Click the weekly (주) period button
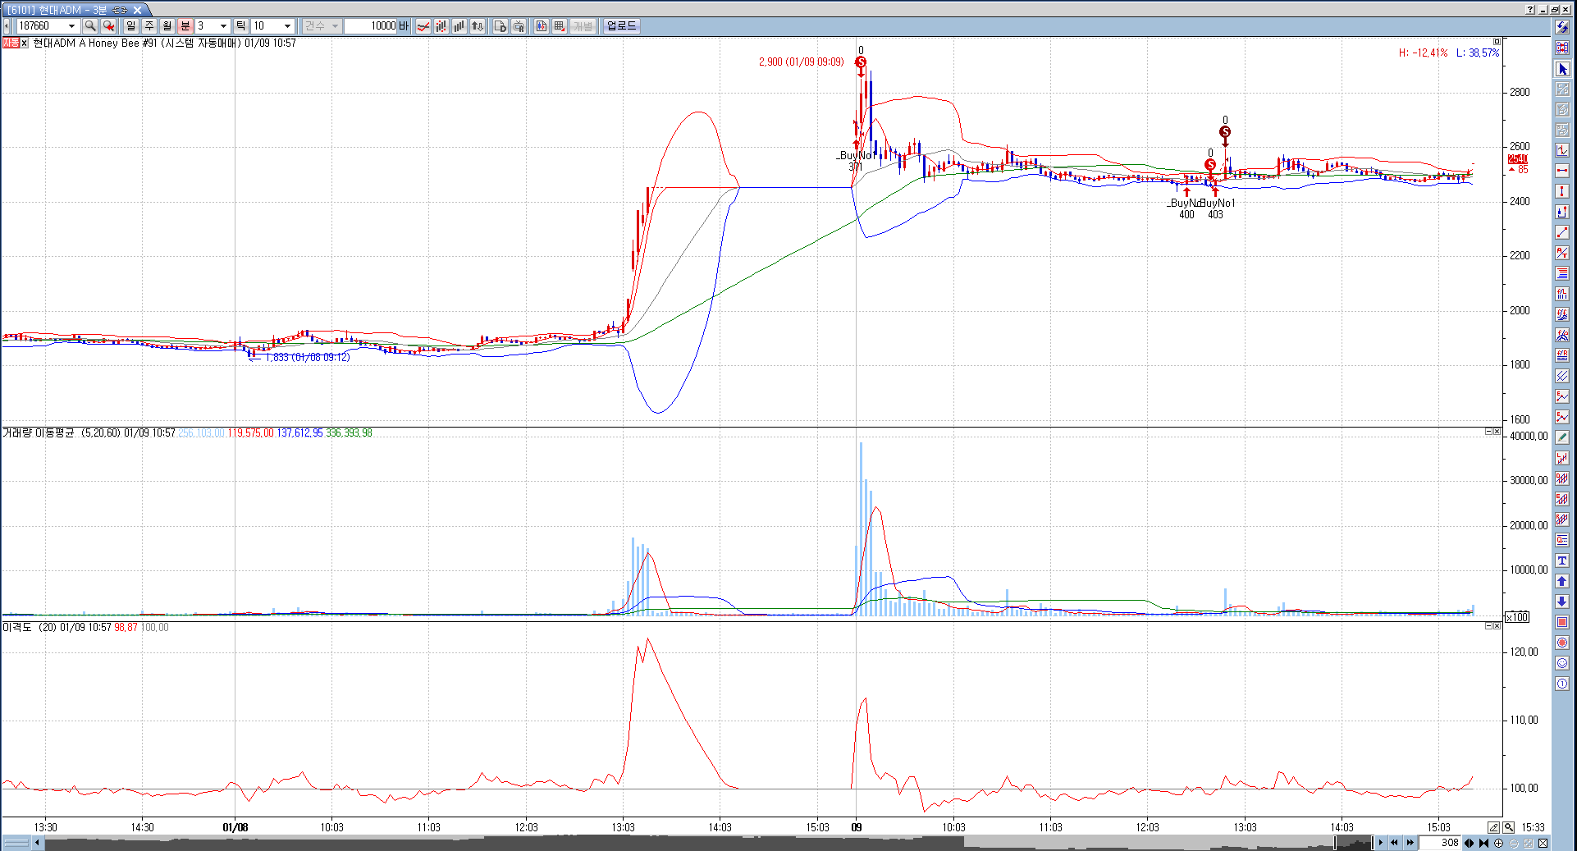The height and width of the screenshot is (851, 1577). click(149, 26)
